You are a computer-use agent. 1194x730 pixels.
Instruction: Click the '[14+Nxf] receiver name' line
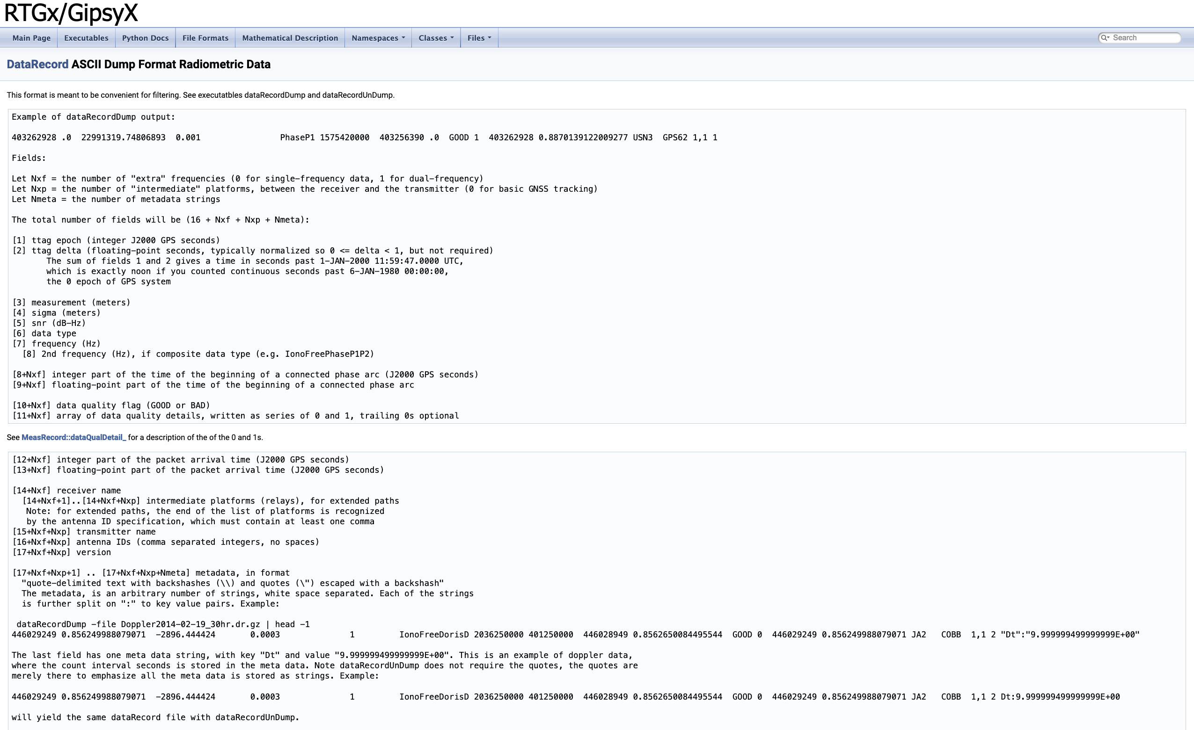tap(66, 491)
